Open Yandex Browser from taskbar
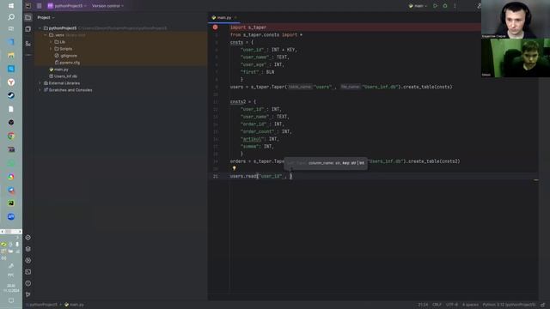Image resolution: width=550 pixels, height=309 pixels. point(11,82)
